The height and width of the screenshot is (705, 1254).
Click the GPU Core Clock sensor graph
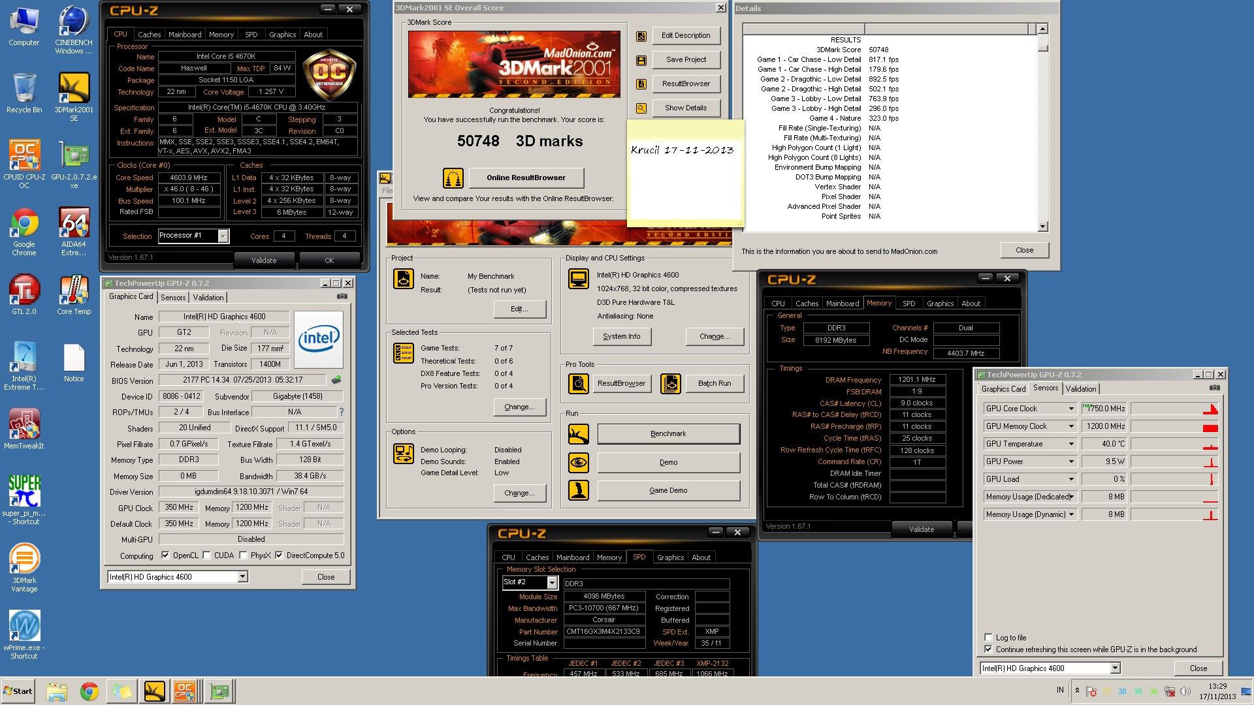point(1174,409)
